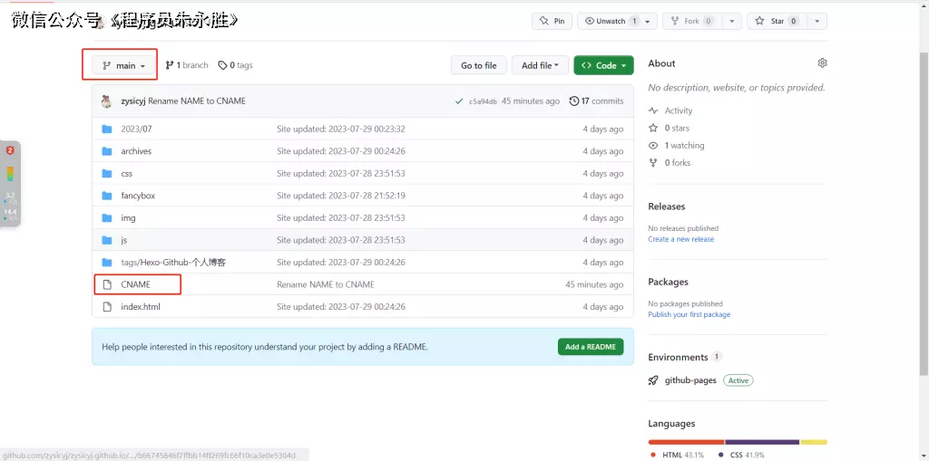Open the Activity section link
The width and height of the screenshot is (929, 461).
678,110
